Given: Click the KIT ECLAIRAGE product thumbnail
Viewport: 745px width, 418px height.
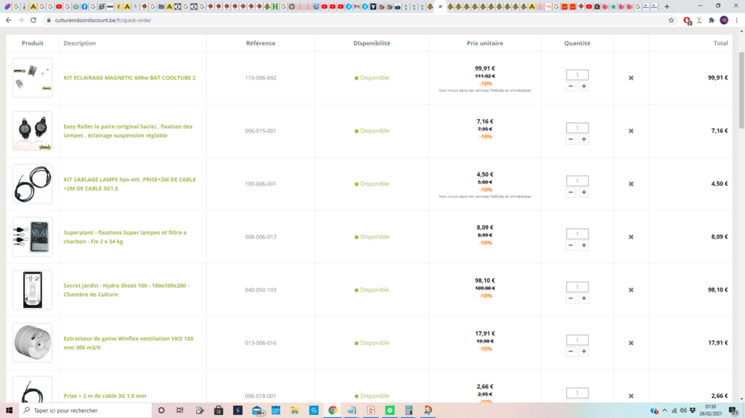Looking at the screenshot, I should pos(32,78).
